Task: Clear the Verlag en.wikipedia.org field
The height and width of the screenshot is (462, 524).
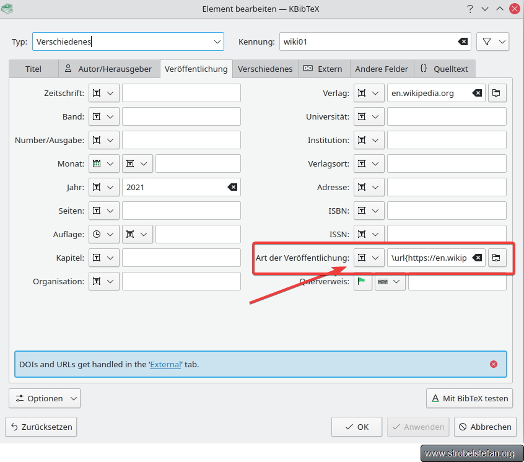Action: 477,93
